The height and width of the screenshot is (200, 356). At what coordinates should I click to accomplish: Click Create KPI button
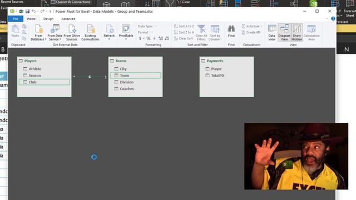tap(251, 32)
